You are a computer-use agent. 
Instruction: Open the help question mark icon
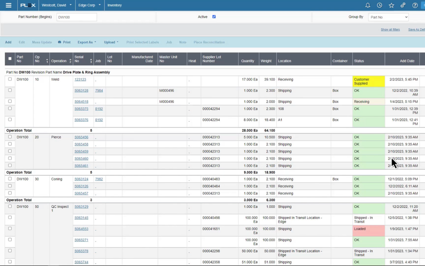415,5
